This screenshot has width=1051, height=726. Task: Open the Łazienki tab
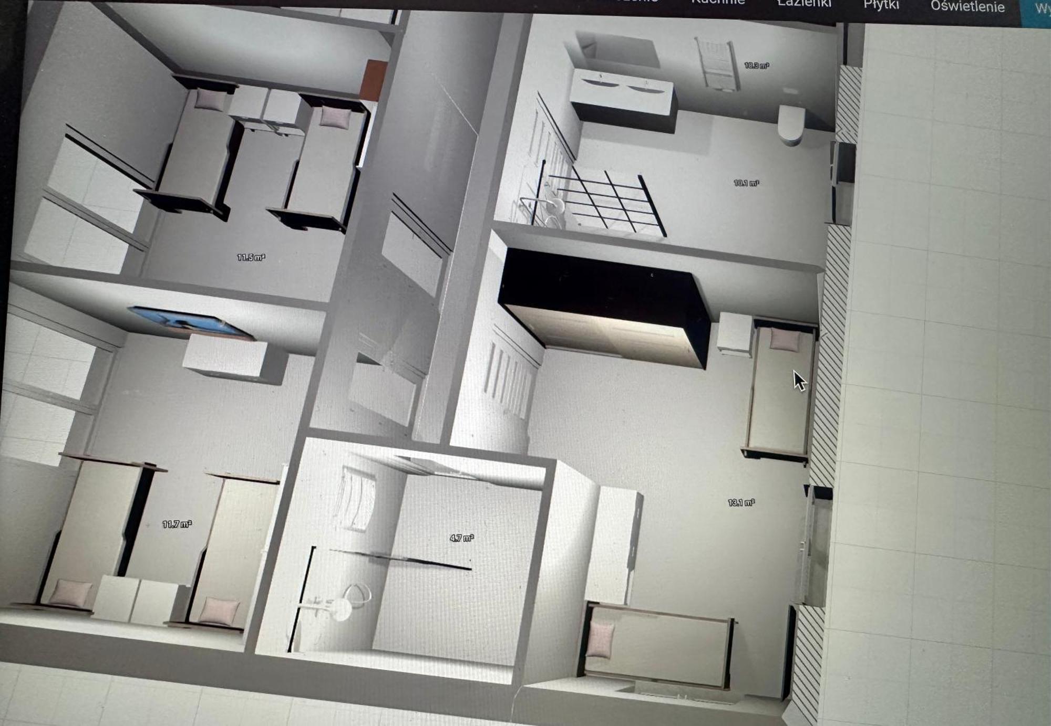(x=804, y=3)
